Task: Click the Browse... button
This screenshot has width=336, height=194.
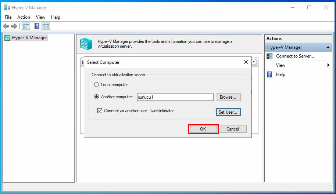Action: (228, 97)
